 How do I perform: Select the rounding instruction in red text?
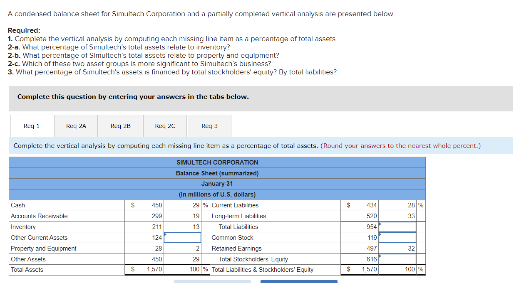point(401,146)
